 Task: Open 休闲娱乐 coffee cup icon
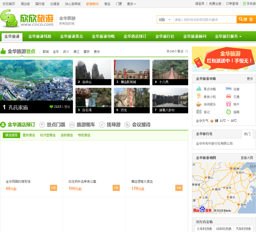199,104
